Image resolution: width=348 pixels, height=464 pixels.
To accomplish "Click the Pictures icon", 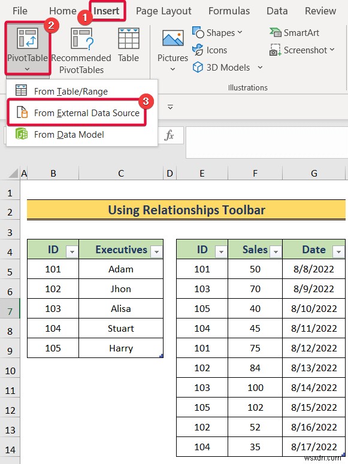I will pos(173,38).
